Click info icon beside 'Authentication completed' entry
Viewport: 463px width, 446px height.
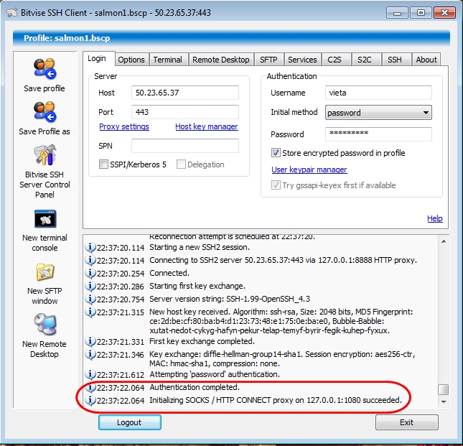[90, 387]
